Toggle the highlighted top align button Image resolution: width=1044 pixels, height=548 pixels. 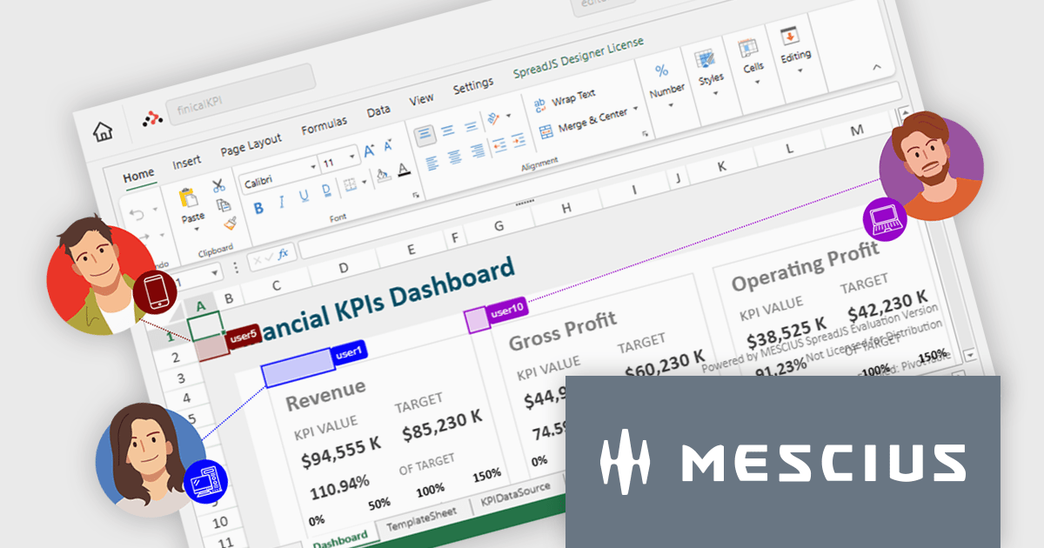[425, 137]
